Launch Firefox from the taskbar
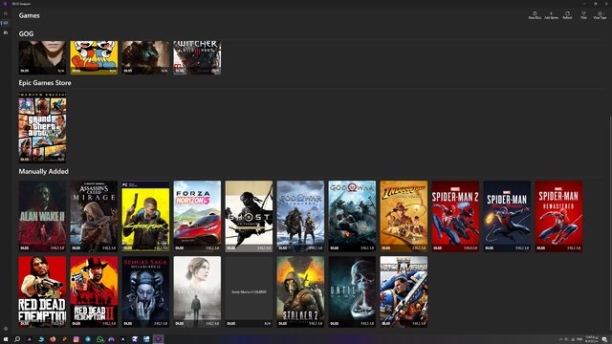612x344 pixels. coord(53,339)
